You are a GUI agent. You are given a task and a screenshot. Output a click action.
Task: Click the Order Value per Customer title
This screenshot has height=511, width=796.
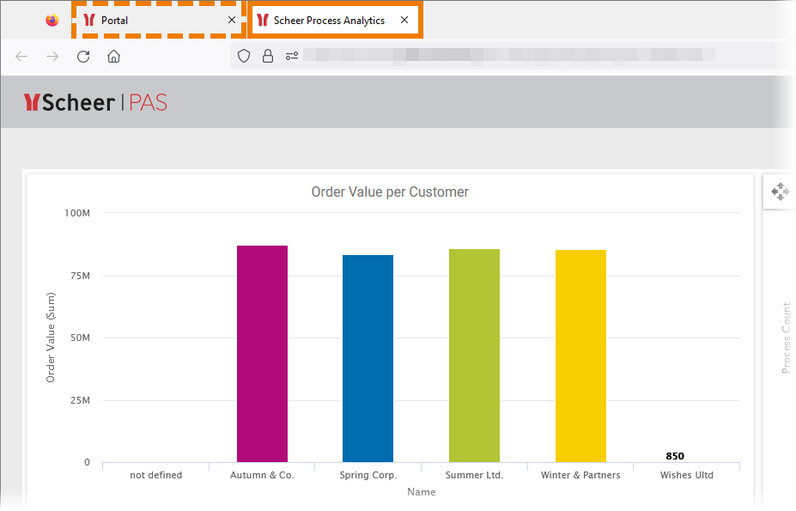pyautogui.click(x=390, y=192)
